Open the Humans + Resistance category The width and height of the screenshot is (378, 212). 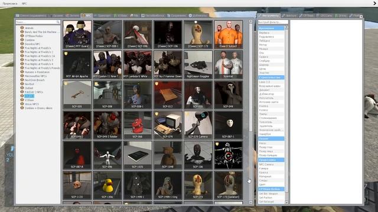[37, 72]
